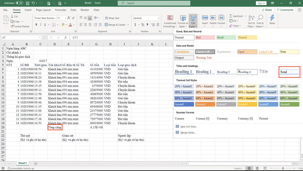Click the AutoSum sigma button
The image size is (303, 171).
(236, 16)
